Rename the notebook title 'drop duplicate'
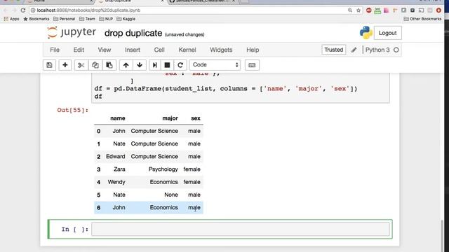449x252 pixels. [x=133, y=33]
